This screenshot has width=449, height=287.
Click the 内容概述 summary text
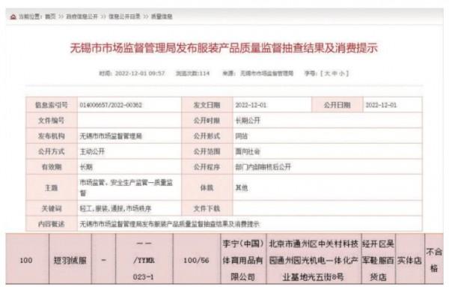[169, 224]
